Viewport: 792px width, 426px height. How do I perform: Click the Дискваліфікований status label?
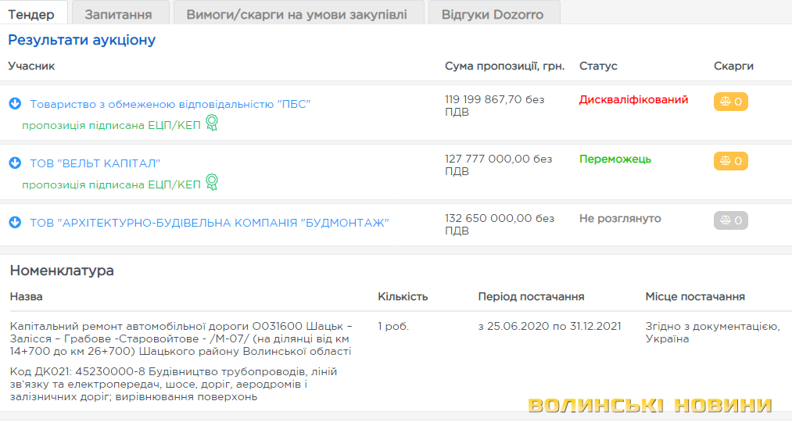click(633, 100)
